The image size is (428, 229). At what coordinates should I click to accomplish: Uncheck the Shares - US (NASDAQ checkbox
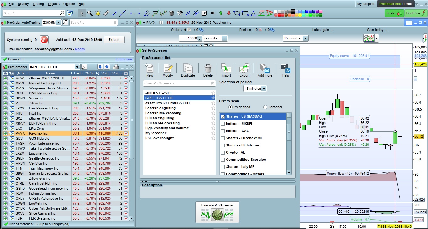tap(223, 116)
